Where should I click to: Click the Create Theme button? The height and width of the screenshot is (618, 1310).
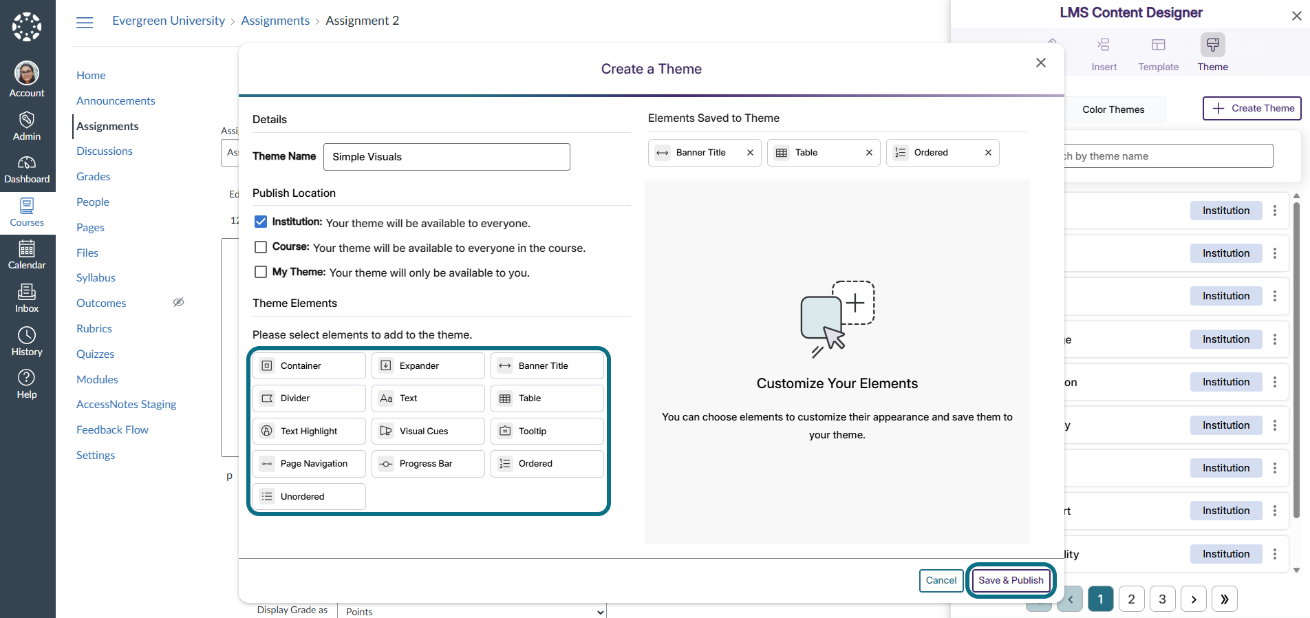[x=1252, y=108]
